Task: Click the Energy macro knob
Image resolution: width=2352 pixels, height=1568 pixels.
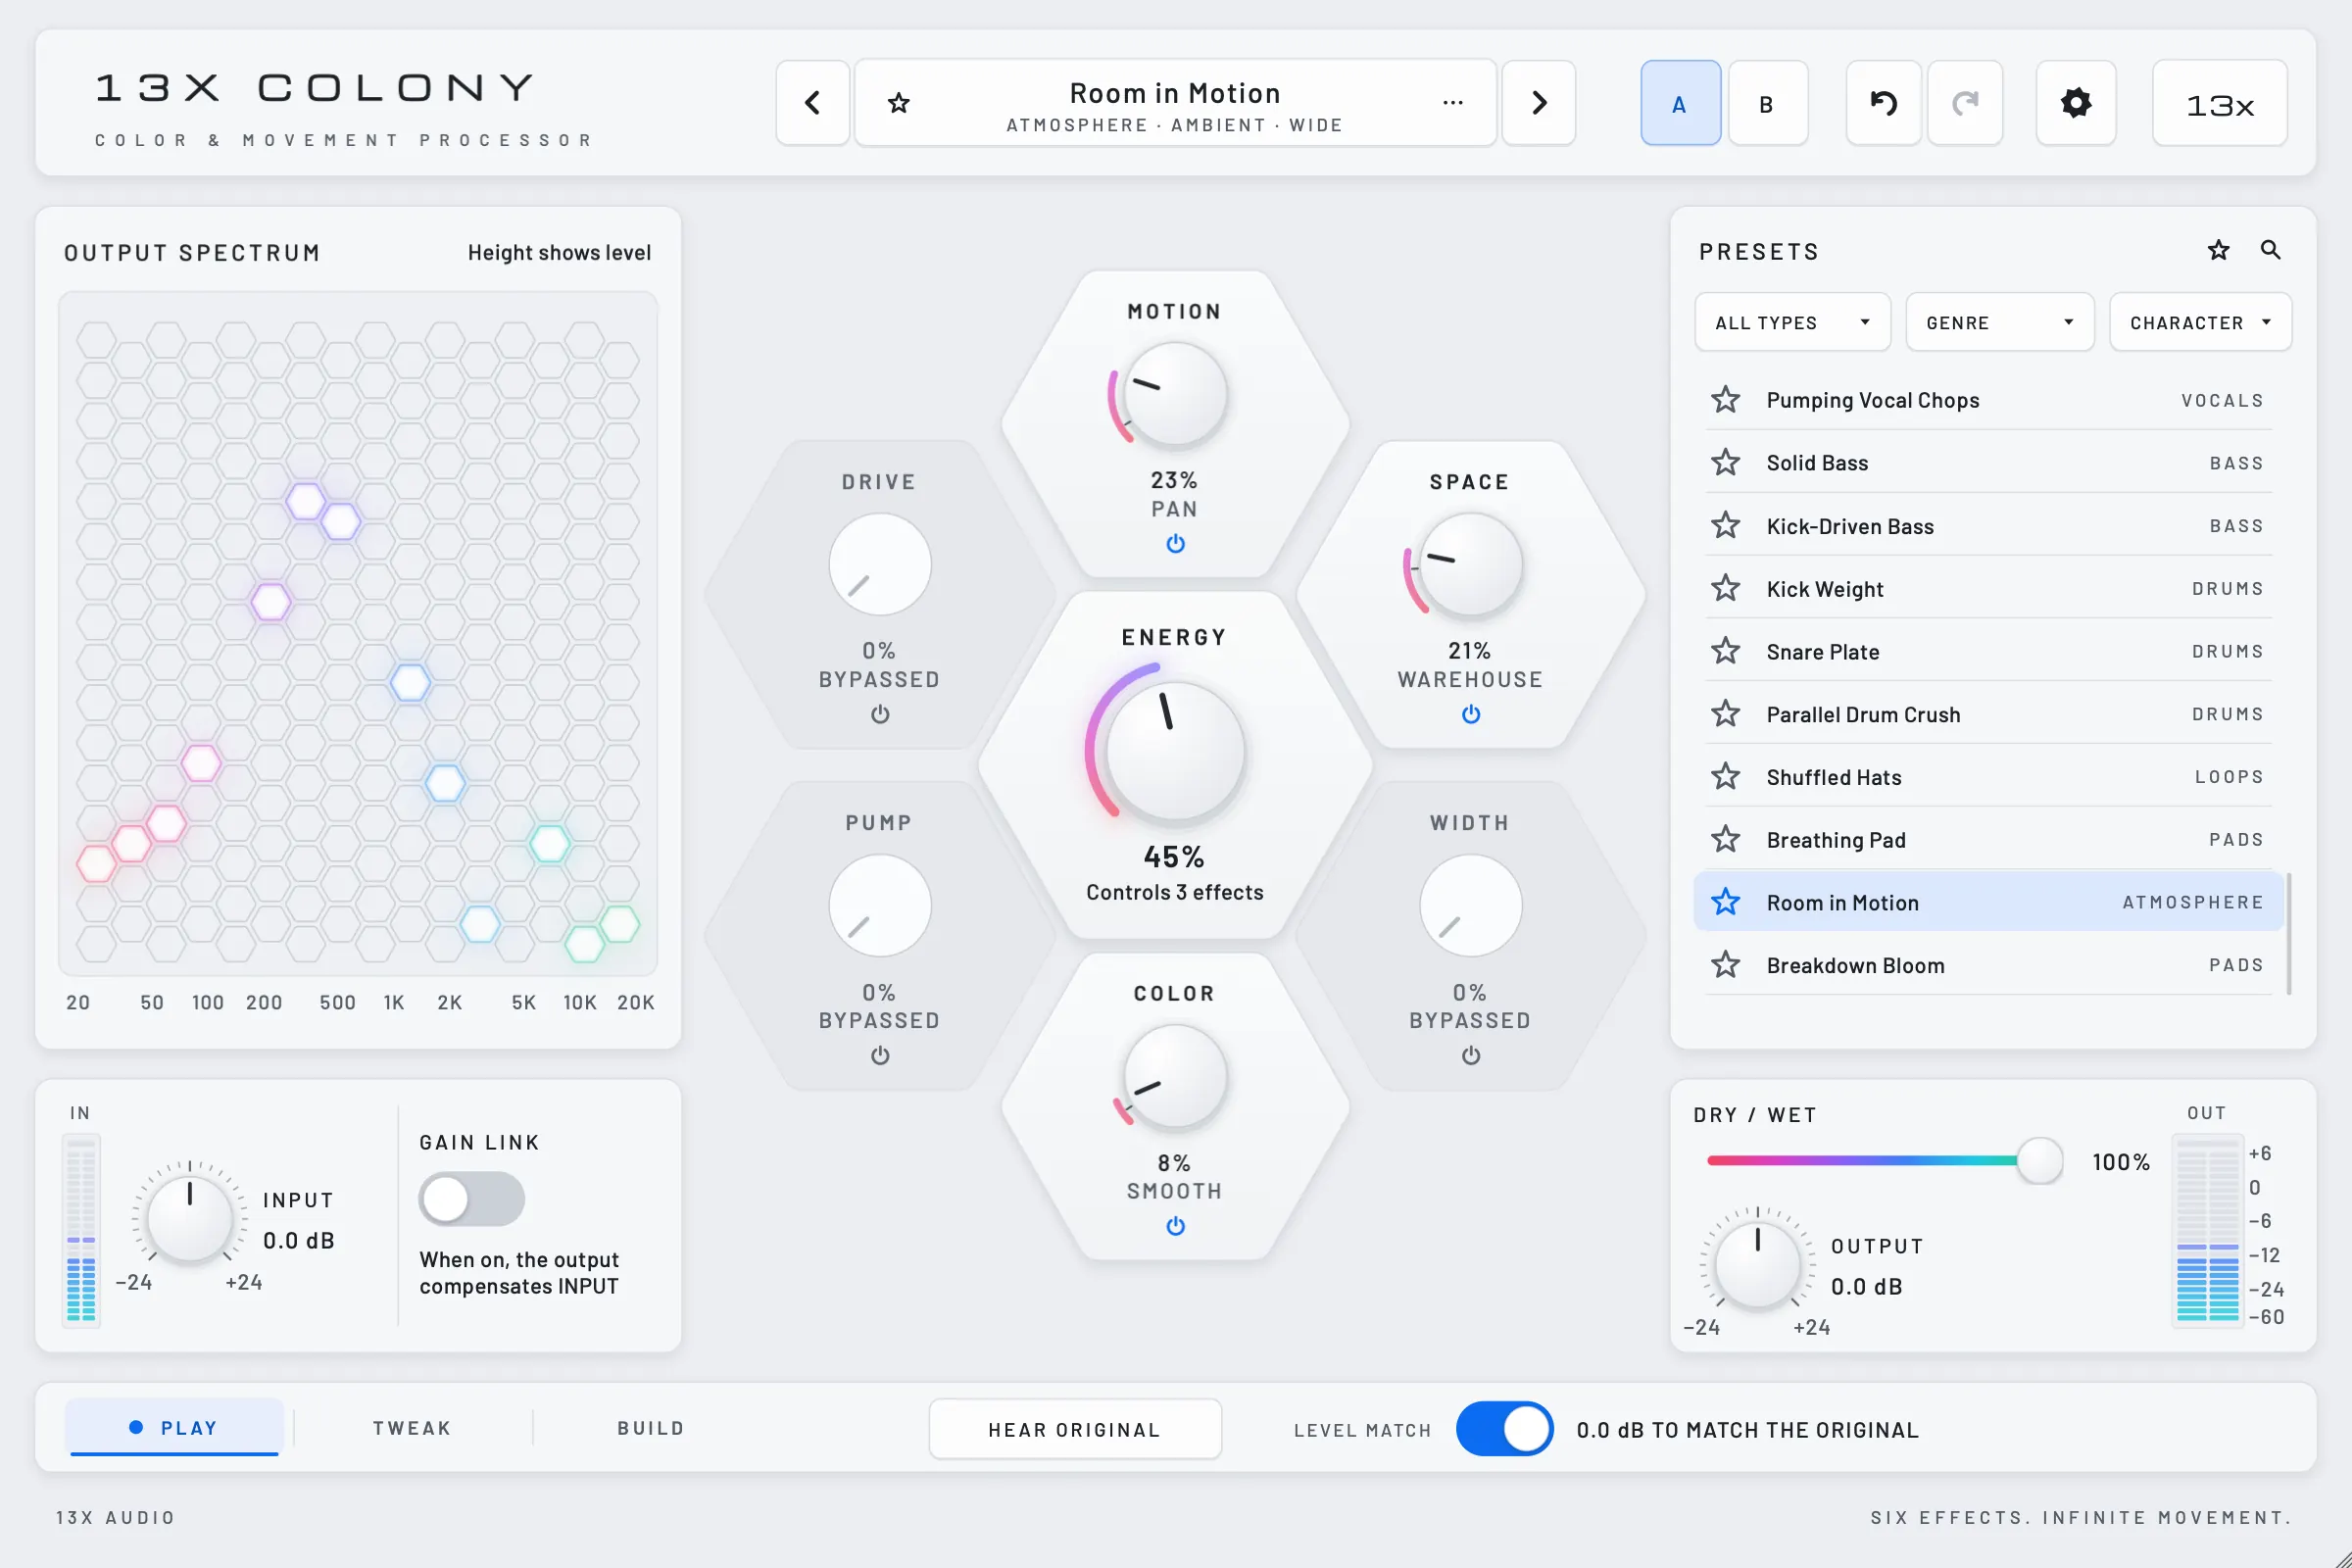Action: point(1175,750)
